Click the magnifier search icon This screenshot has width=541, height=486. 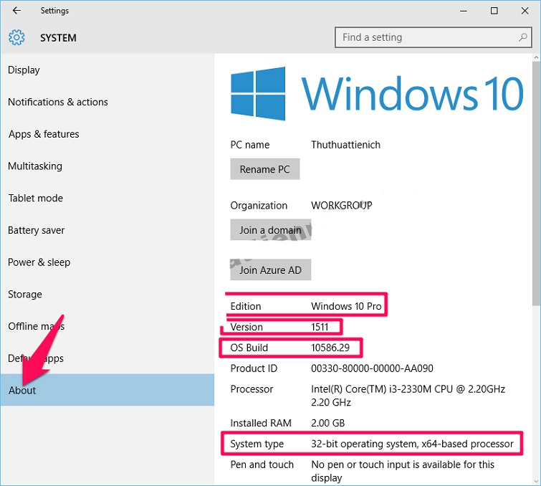click(x=523, y=37)
